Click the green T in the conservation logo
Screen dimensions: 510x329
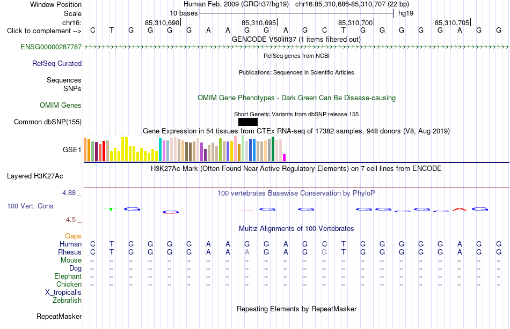pyautogui.click(x=111, y=209)
